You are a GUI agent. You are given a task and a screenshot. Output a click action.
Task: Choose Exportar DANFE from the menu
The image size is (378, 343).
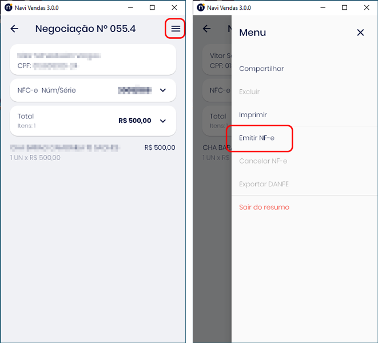coord(264,184)
